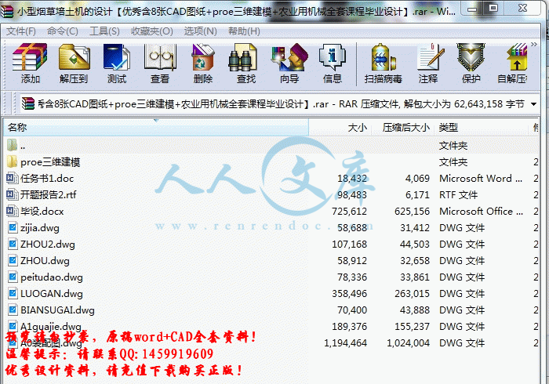Click the compressed size value 263,015
The width and height of the screenshot is (549, 384).
tap(412, 293)
